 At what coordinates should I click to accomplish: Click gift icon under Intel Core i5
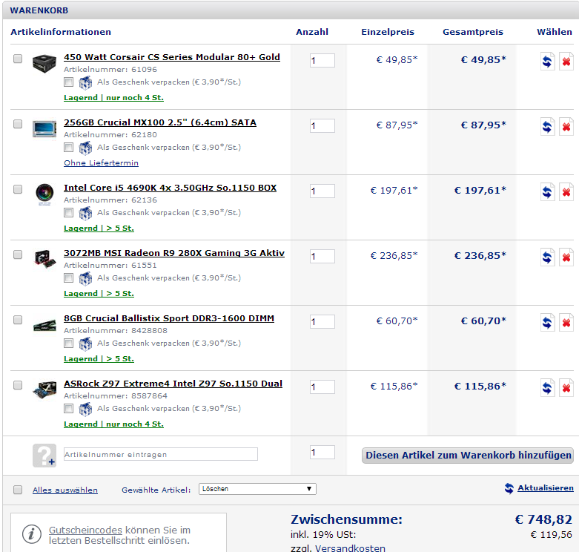click(85, 213)
